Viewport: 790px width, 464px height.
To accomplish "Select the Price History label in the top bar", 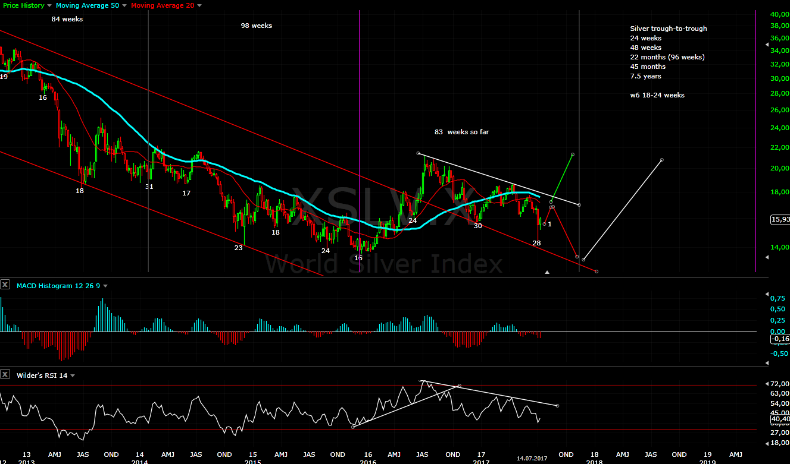I will (x=23, y=5).
